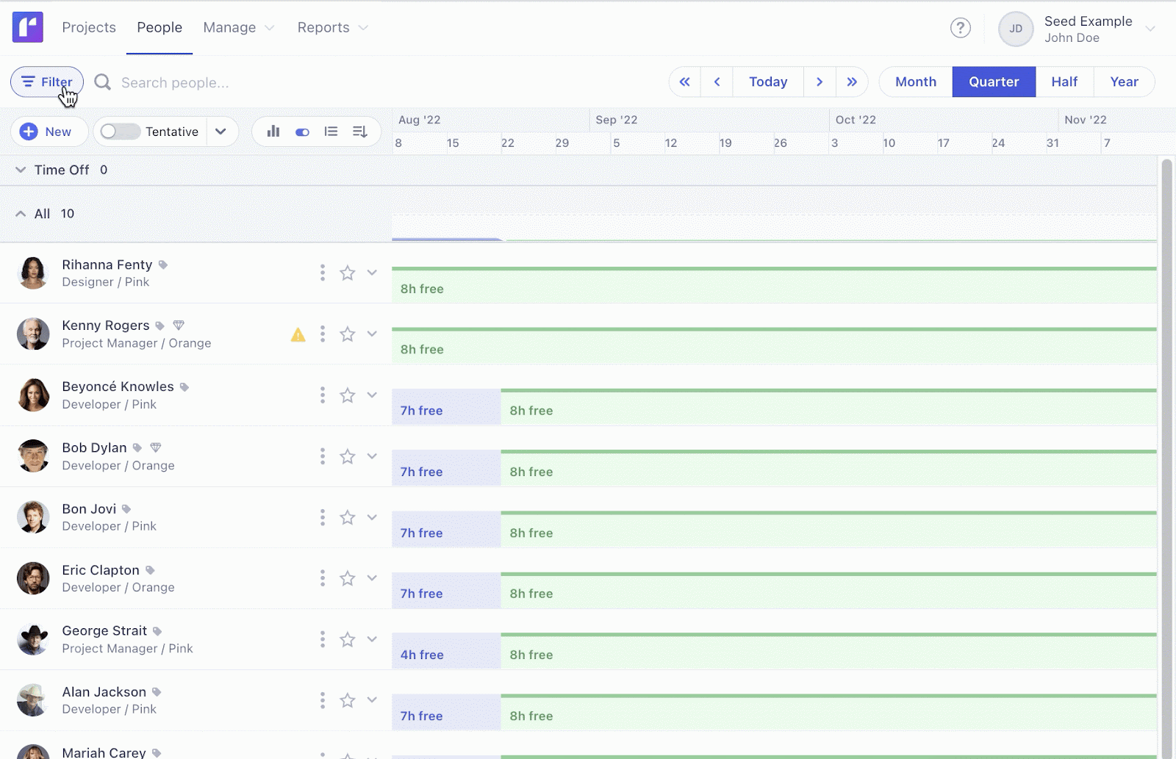This screenshot has width=1176, height=759.
Task: Expand Beyoncé Knowles' row chevron
Action: click(x=372, y=395)
